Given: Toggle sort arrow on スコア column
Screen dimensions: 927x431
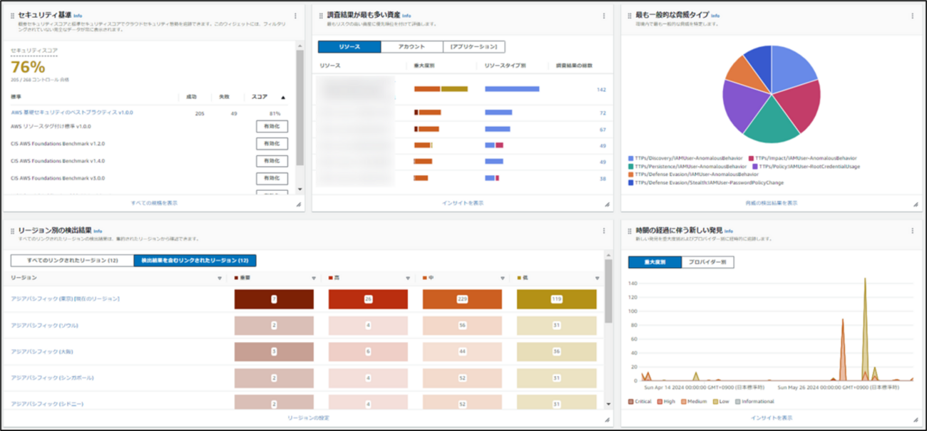Looking at the screenshot, I should point(283,97).
